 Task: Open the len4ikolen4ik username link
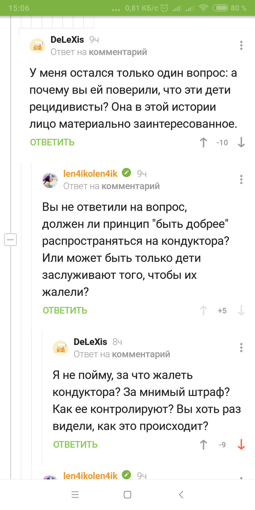90,174
